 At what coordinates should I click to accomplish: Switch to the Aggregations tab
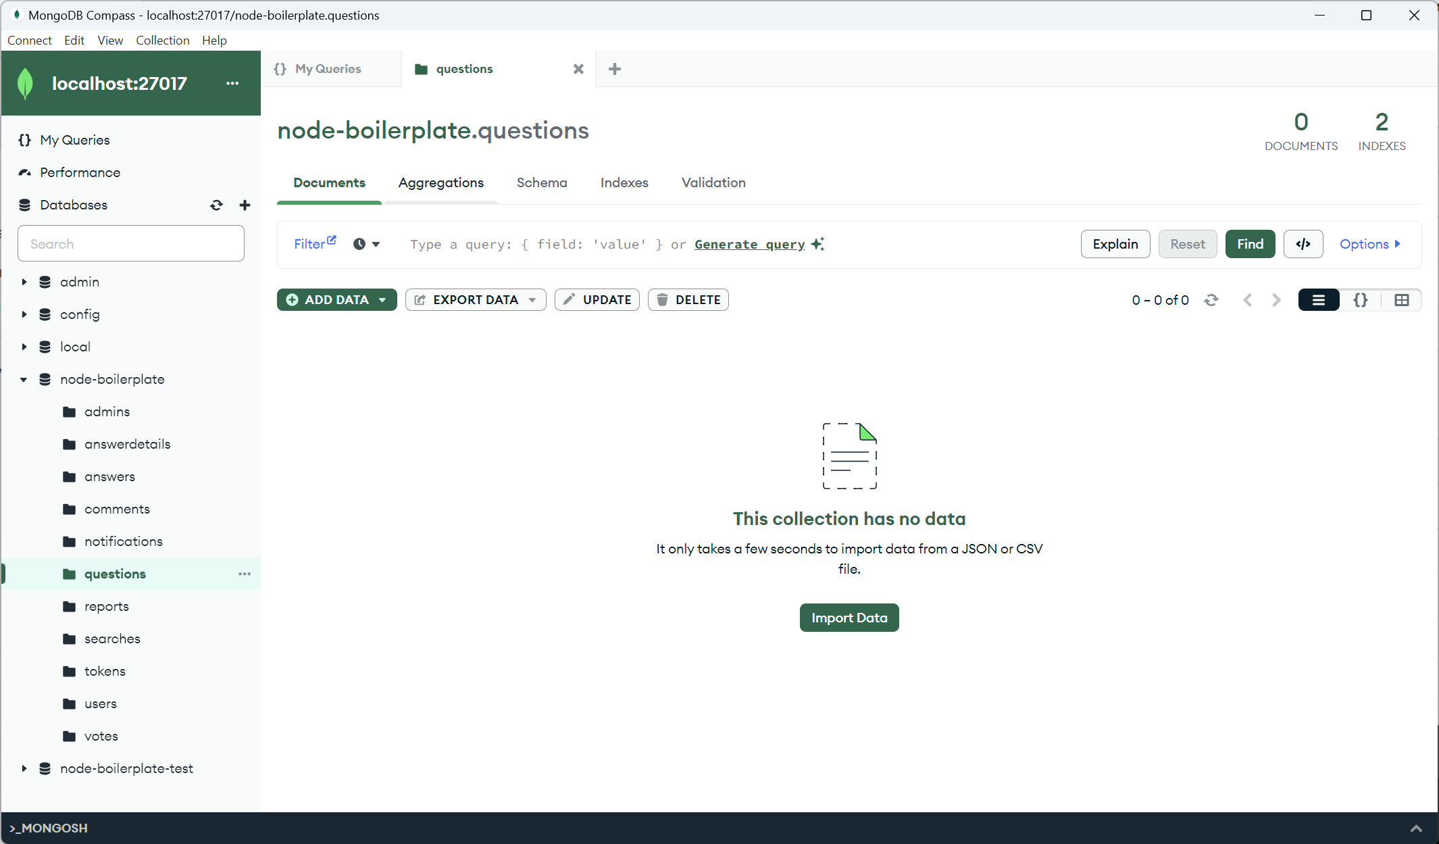[440, 182]
